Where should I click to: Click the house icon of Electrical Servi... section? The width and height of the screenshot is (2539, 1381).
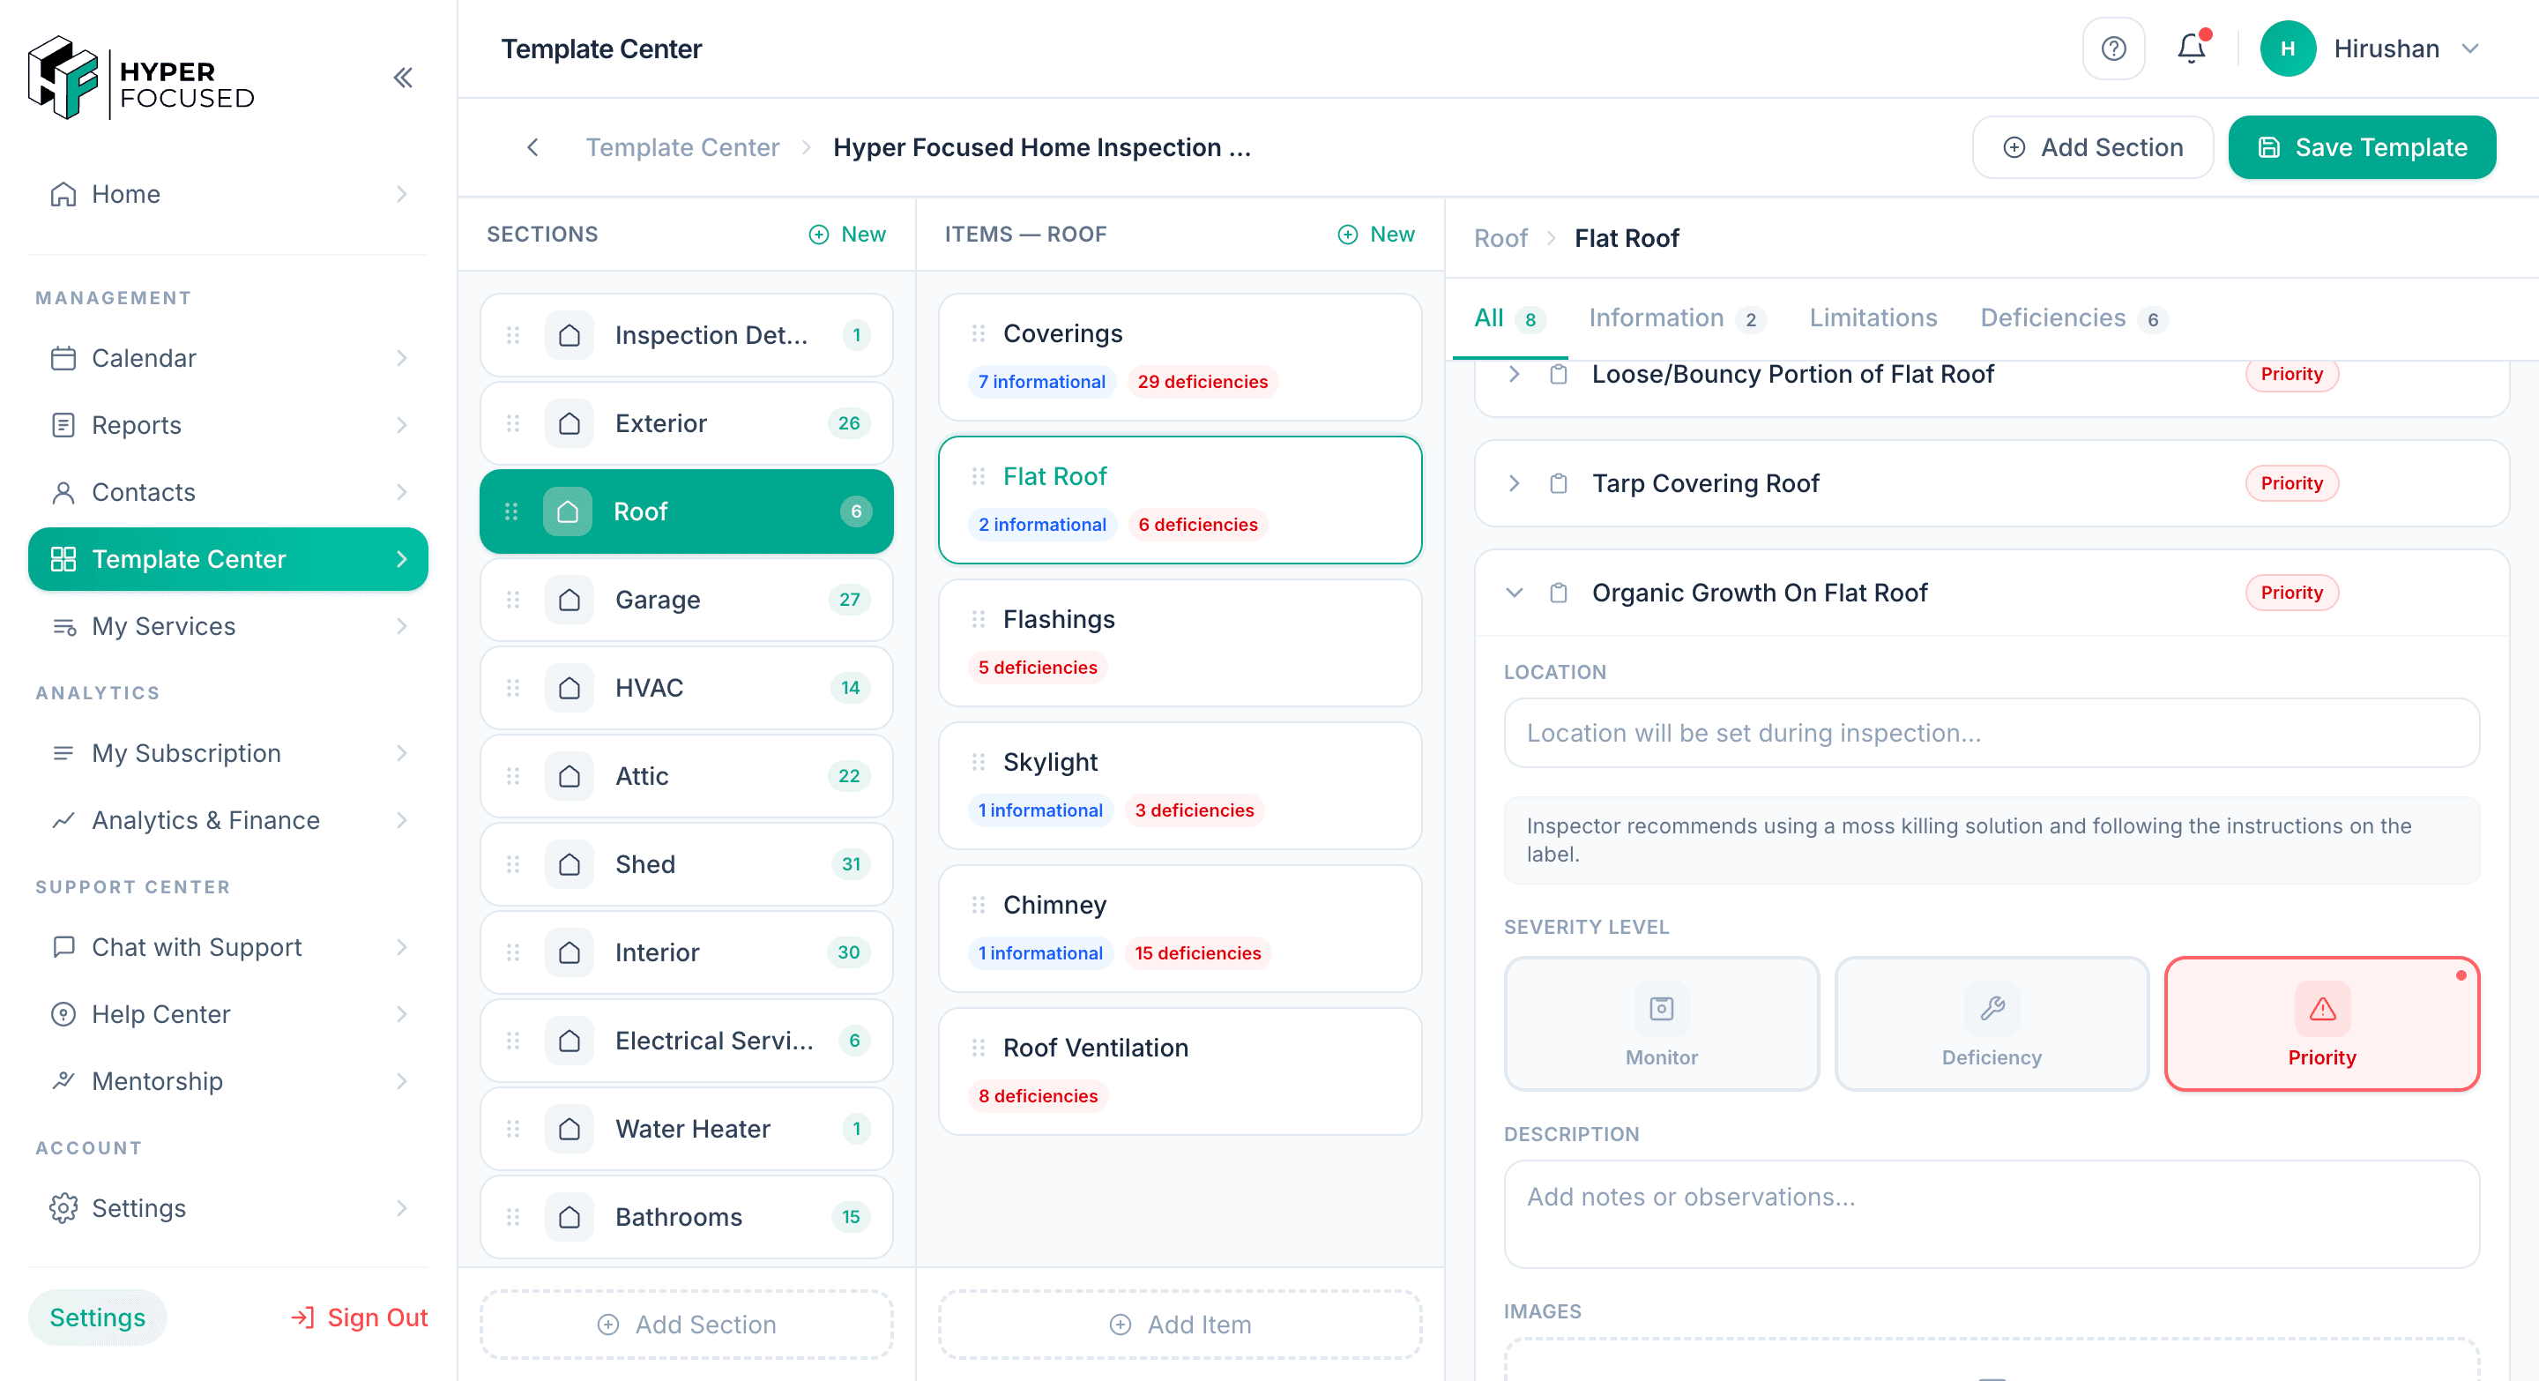coord(569,1040)
